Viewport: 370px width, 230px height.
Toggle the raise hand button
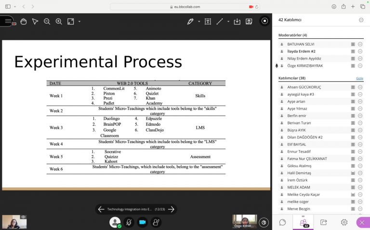click(156, 222)
